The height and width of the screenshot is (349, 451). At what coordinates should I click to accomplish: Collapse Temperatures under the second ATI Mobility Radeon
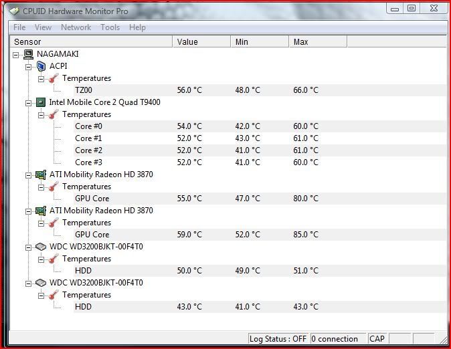[x=41, y=224]
